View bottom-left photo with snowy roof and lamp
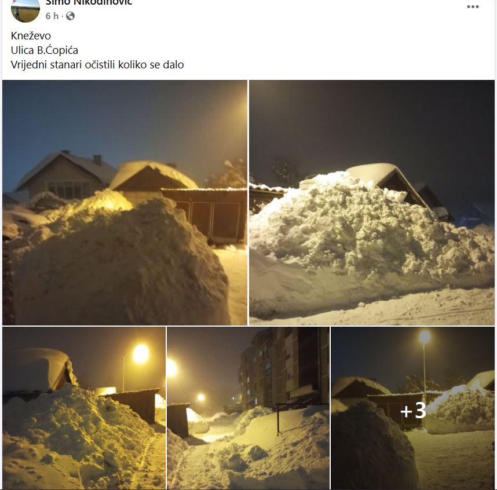Screen dimensions: 497x490 click(x=84, y=408)
